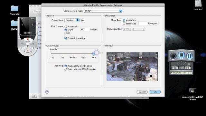Click the Medium tick on the Quality slider
This screenshot has width=206, height=116.
[x=73, y=57]
